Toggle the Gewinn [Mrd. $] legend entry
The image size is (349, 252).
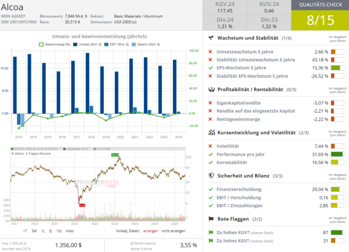click(x=146, y=45)
